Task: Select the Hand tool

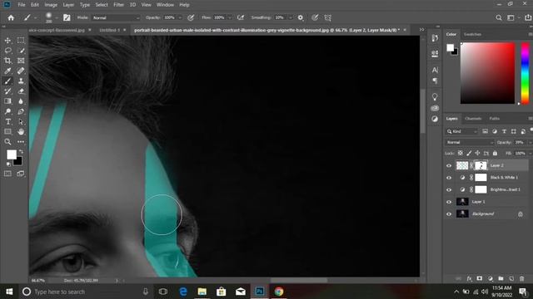Action: tap(21, 131)
